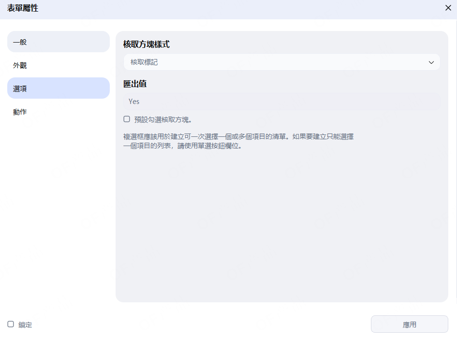The height and width of the screenshot is (341, 457).
Task: Click the X icon in the corner
Action: 447,8
